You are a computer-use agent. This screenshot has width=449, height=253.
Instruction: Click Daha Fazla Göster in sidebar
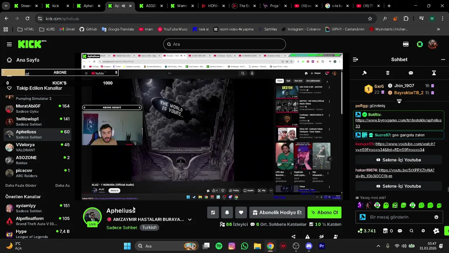click(x=21, y=186)
